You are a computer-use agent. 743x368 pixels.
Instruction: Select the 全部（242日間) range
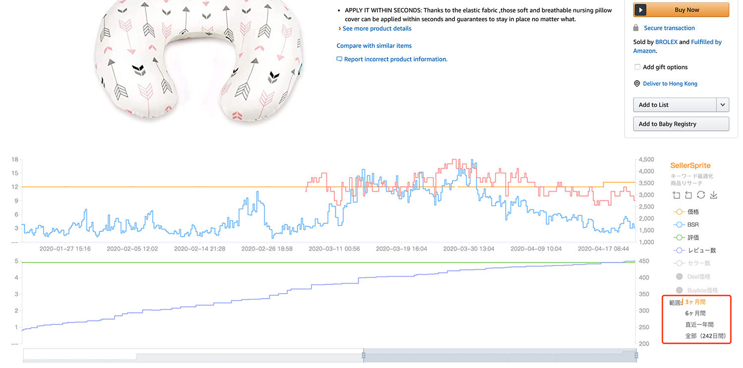coord(705,336)
